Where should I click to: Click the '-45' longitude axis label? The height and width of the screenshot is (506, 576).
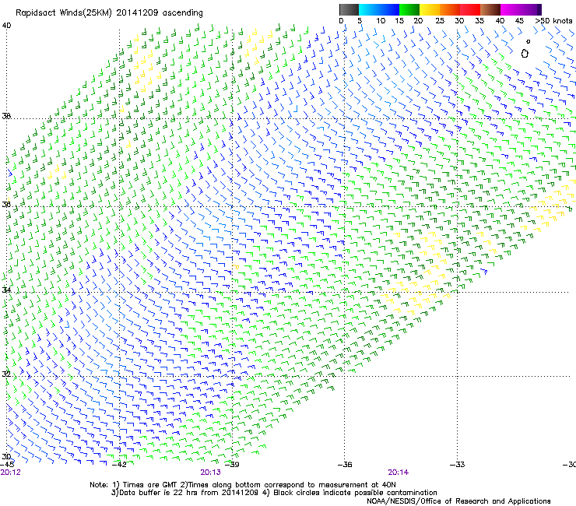(7, 465)
